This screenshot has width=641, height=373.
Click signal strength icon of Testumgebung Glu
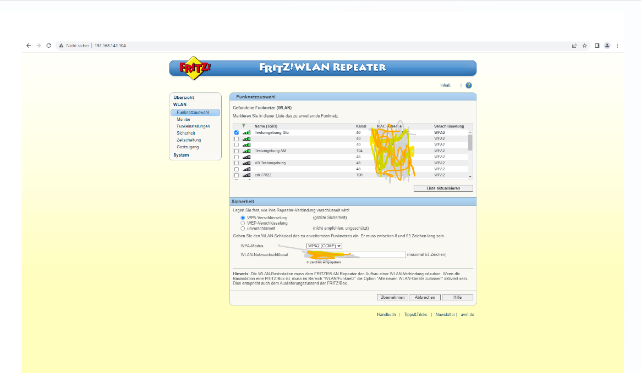tap(246, 132)
